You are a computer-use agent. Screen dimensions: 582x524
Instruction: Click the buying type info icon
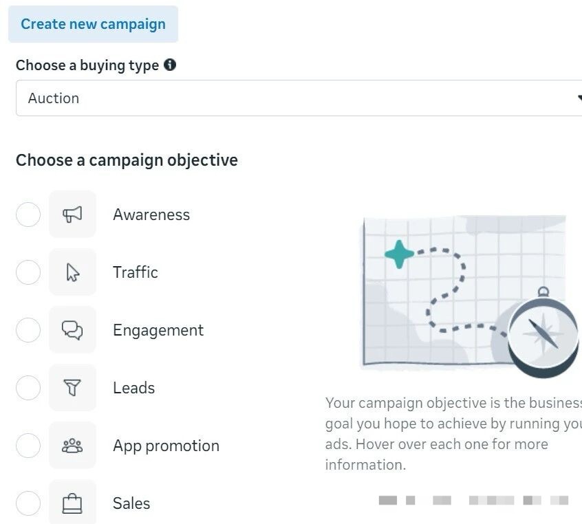click(170, 65)
